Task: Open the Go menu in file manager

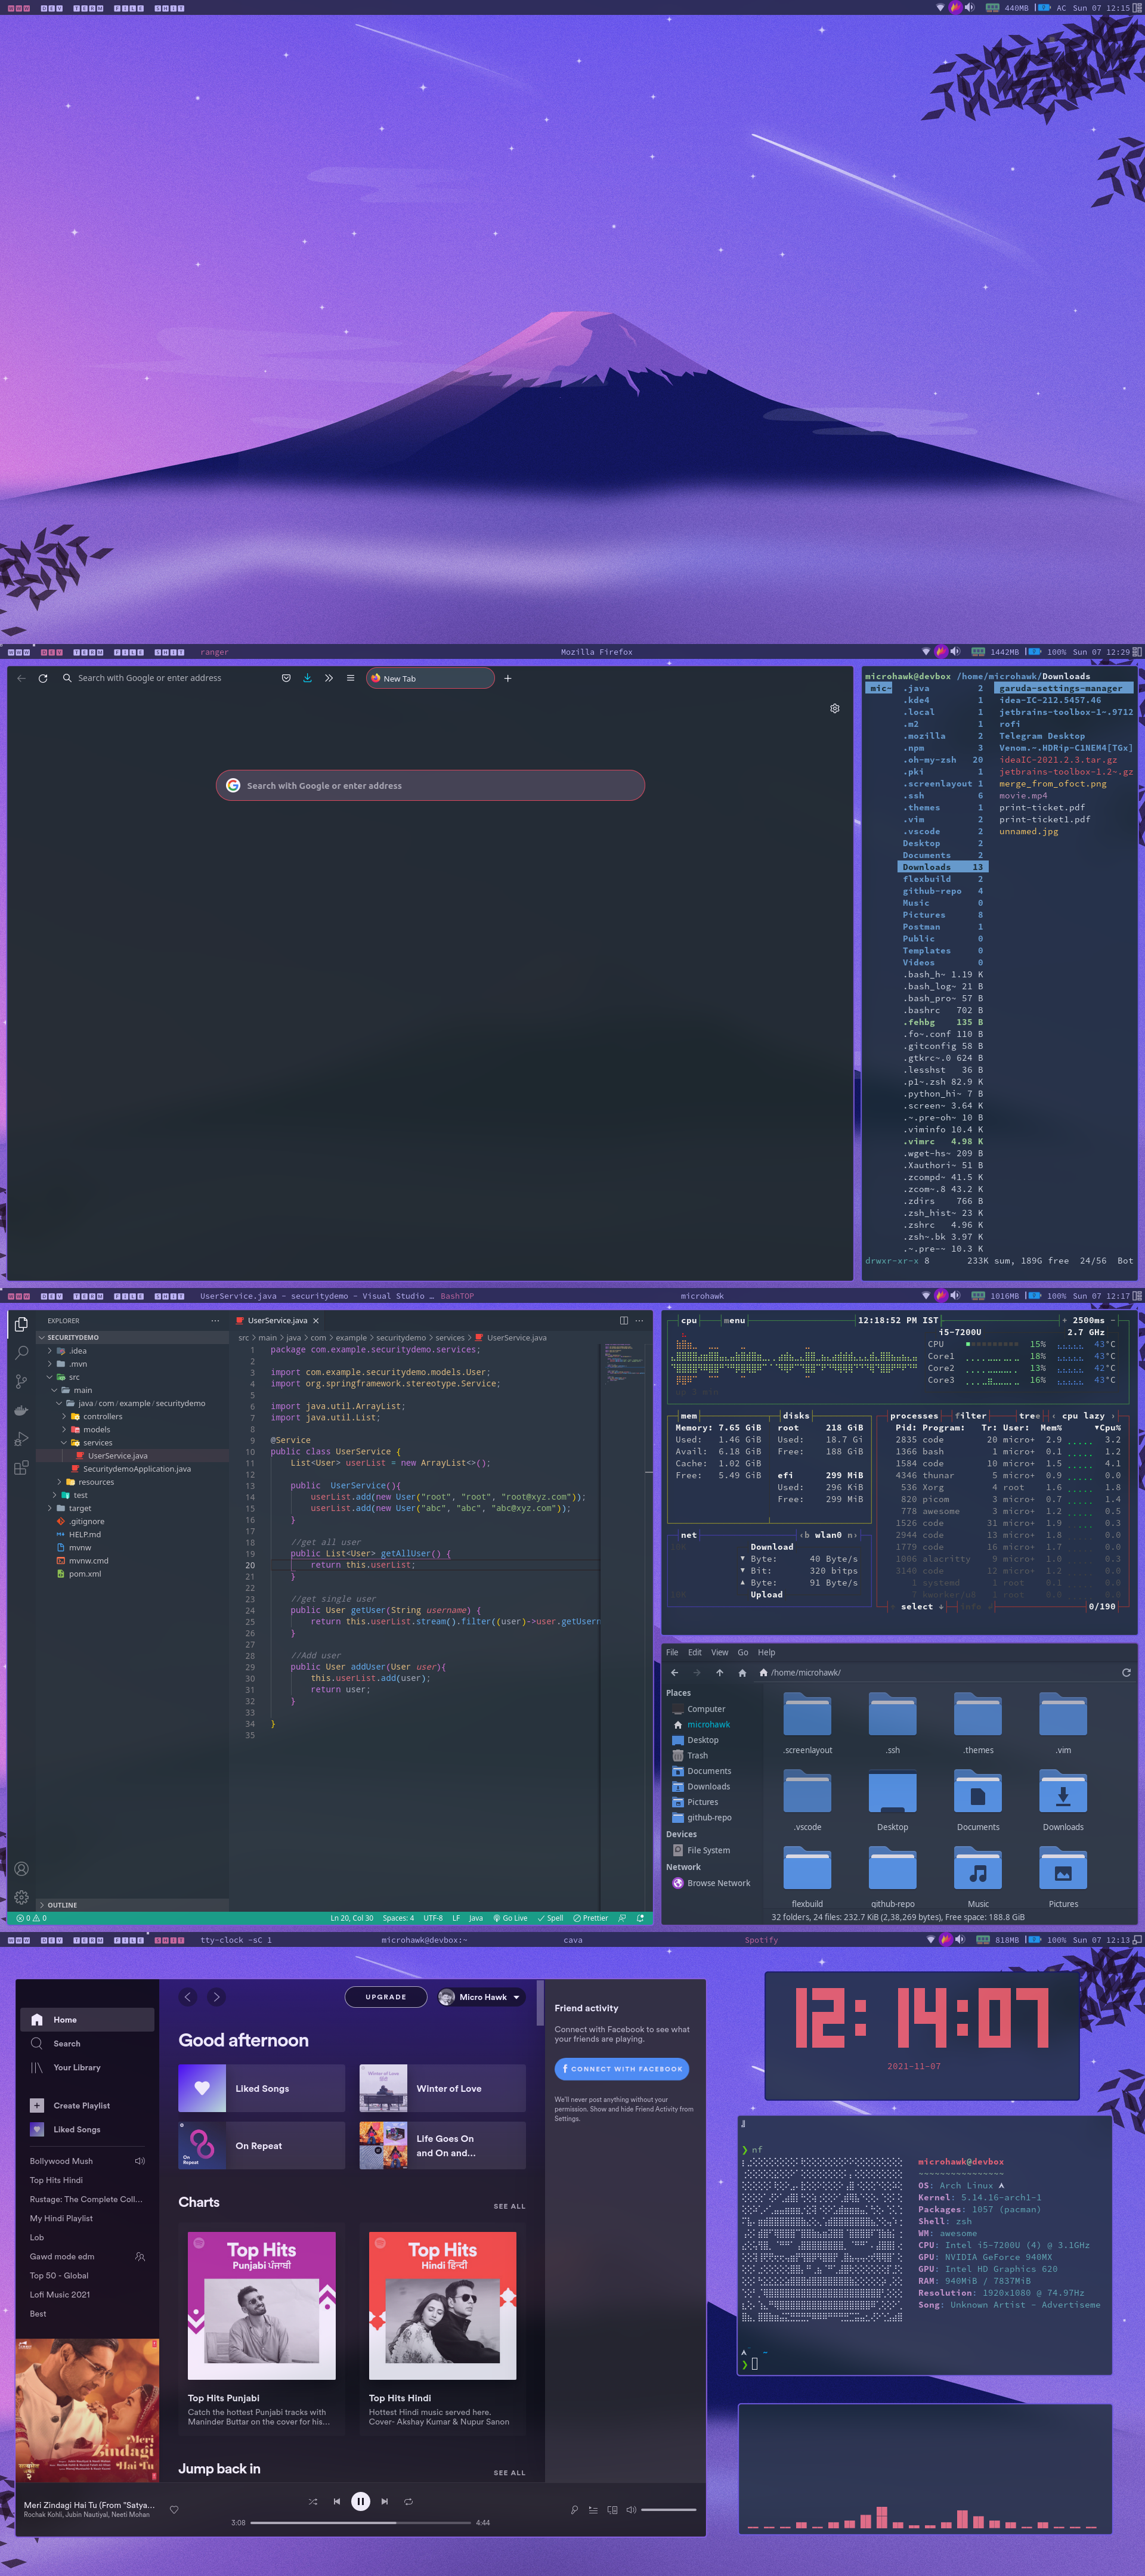Action: 742,1652
